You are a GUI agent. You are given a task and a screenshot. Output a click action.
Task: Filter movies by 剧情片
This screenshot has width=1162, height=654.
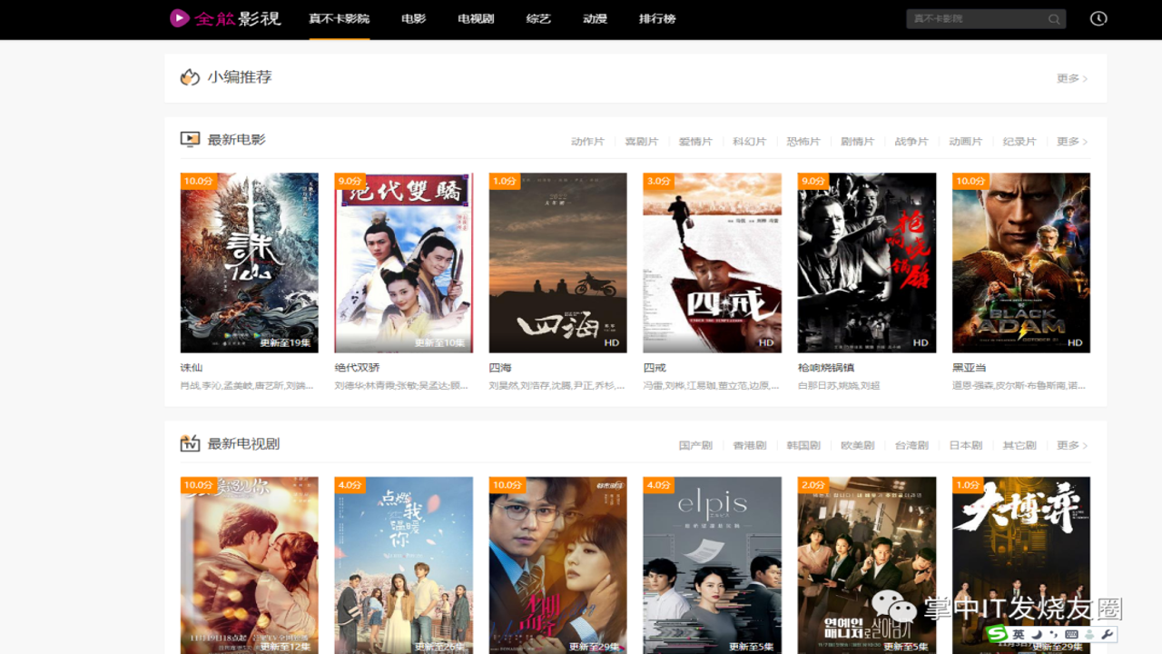point(858,142)
